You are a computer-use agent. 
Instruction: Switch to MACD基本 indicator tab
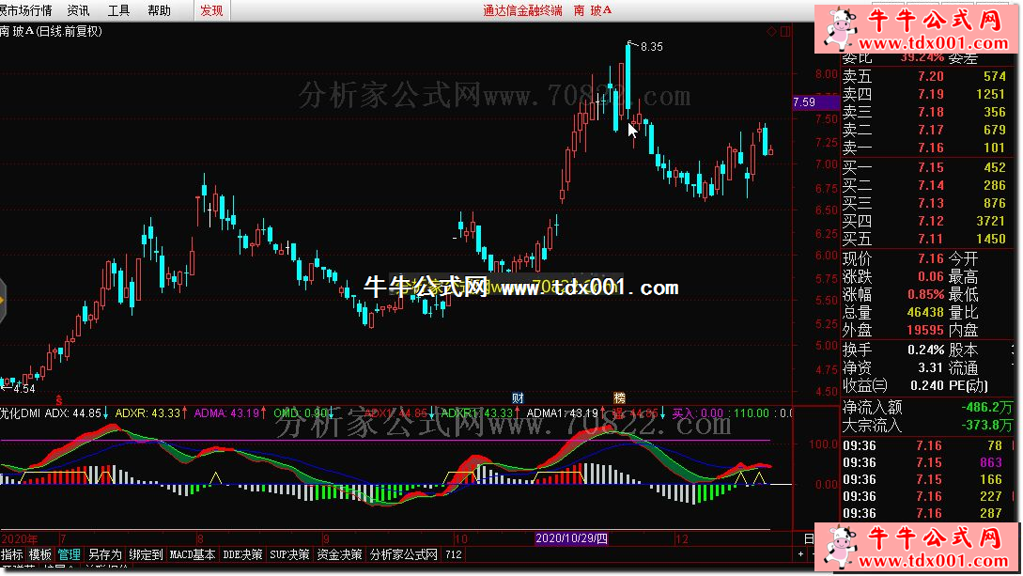click(x=193, y=554)
